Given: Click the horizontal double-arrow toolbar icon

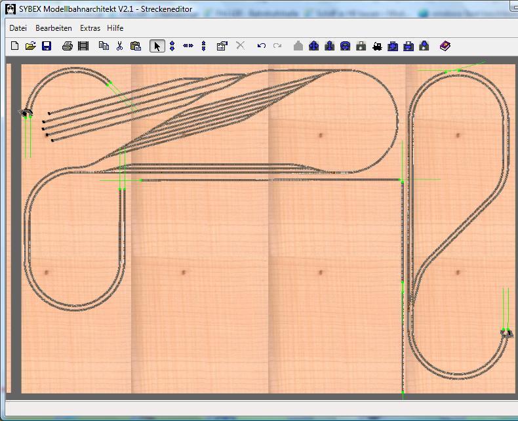Looking at the screenshot, I should click(188, 46).
